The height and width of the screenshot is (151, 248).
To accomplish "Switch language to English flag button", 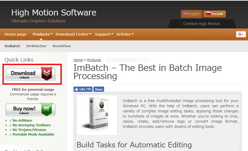I will (192, 14).
